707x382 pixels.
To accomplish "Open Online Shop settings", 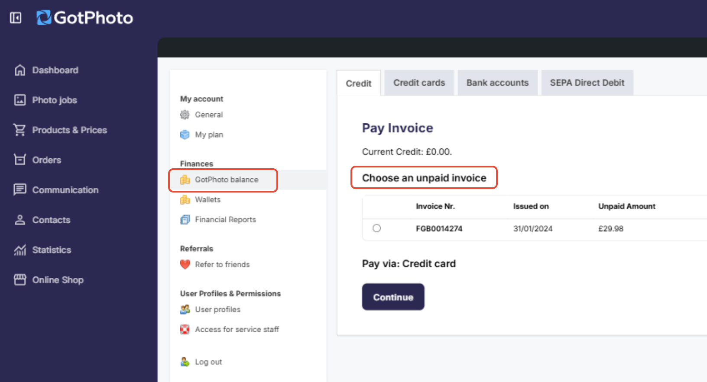I will (58, 280).
